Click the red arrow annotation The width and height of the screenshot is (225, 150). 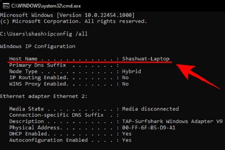point(198,76)
